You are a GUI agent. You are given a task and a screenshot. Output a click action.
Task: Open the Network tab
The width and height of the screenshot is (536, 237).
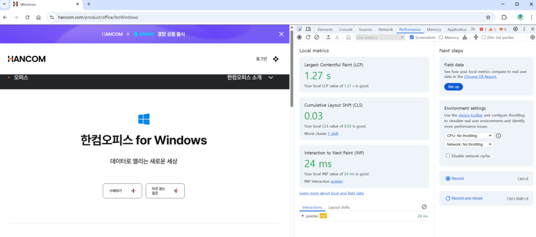point(386,29)
